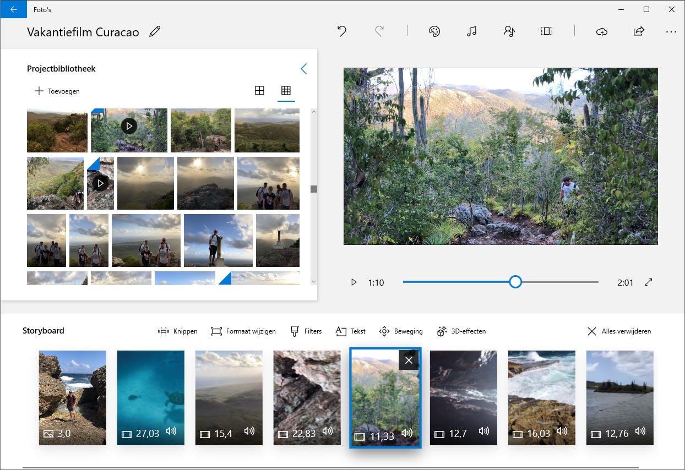Open the Beweging motion options

tap(401, 331)
